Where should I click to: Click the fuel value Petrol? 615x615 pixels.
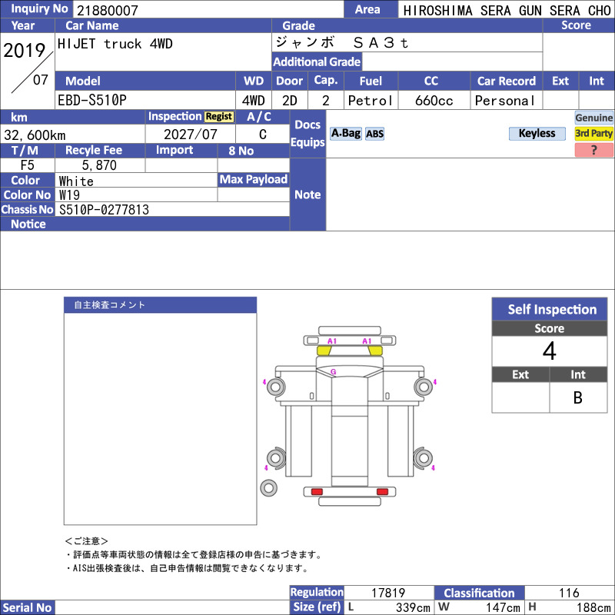click(371, 101)
